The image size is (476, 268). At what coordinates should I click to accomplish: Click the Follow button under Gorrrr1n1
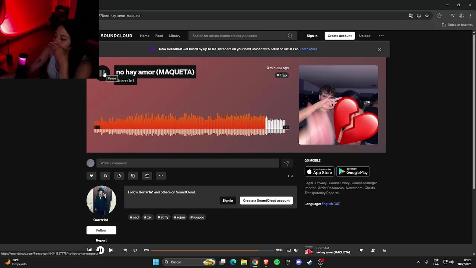101,230
